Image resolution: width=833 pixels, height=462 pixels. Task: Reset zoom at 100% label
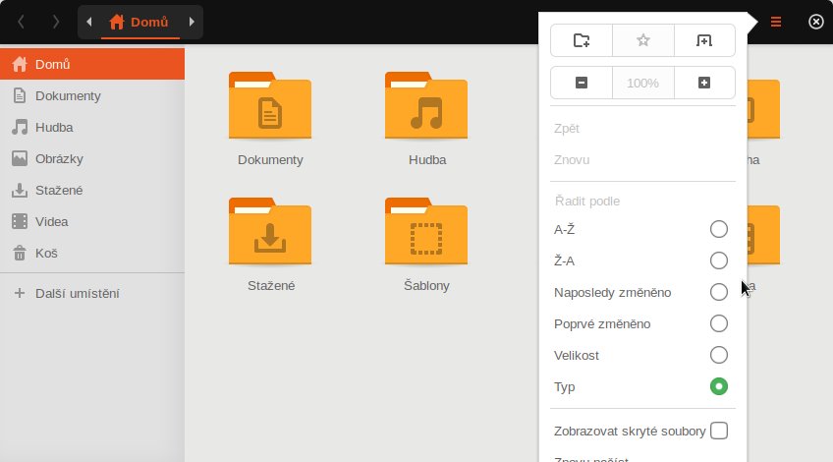642,83
